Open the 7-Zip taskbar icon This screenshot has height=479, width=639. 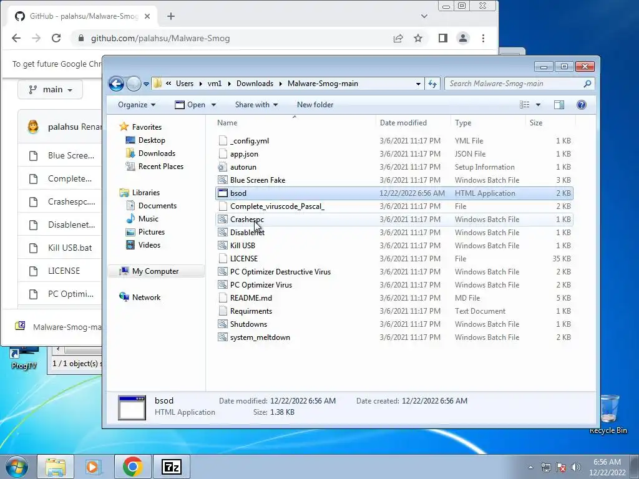(171, 467)
